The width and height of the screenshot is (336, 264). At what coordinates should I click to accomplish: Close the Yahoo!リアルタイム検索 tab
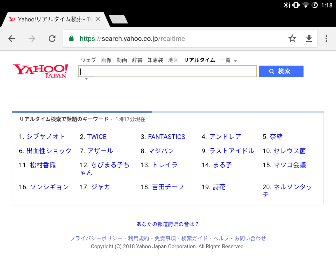click(x=98, y=19)
